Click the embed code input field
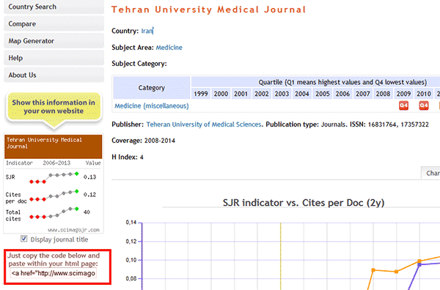The image size is (440, 290). (x=54, y=273)
